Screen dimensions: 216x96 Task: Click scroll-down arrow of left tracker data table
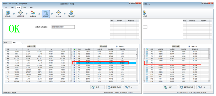(x=137, y=81)
